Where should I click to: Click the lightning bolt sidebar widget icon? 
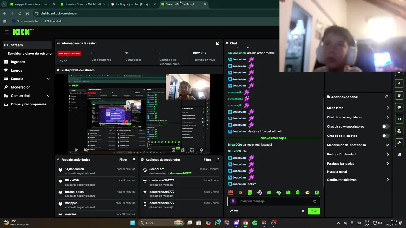point(399,84)
